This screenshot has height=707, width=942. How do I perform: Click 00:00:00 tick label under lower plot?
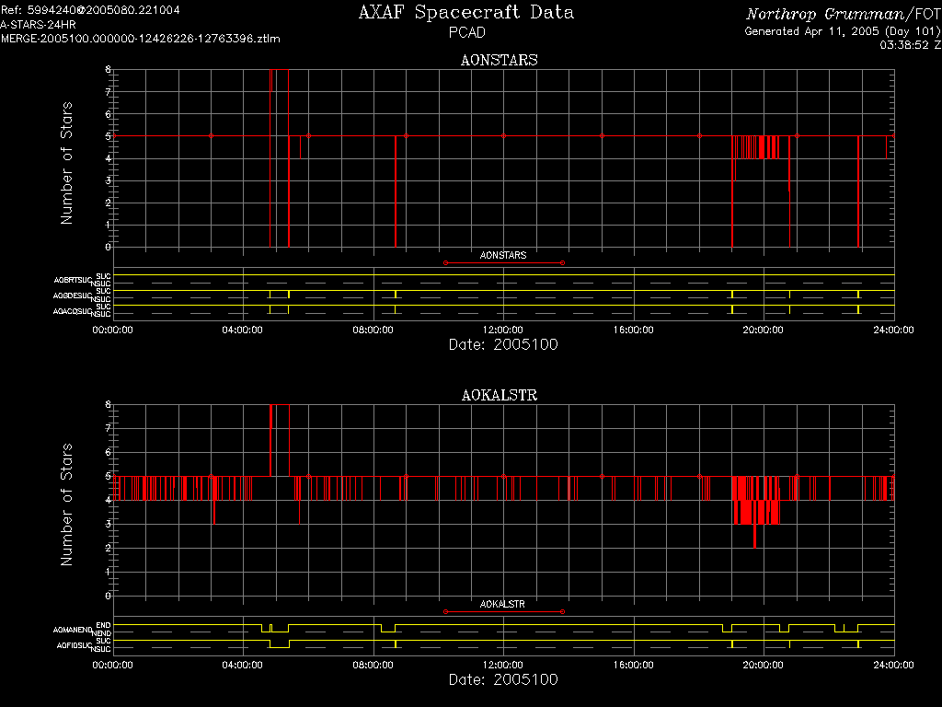point(113,665)
